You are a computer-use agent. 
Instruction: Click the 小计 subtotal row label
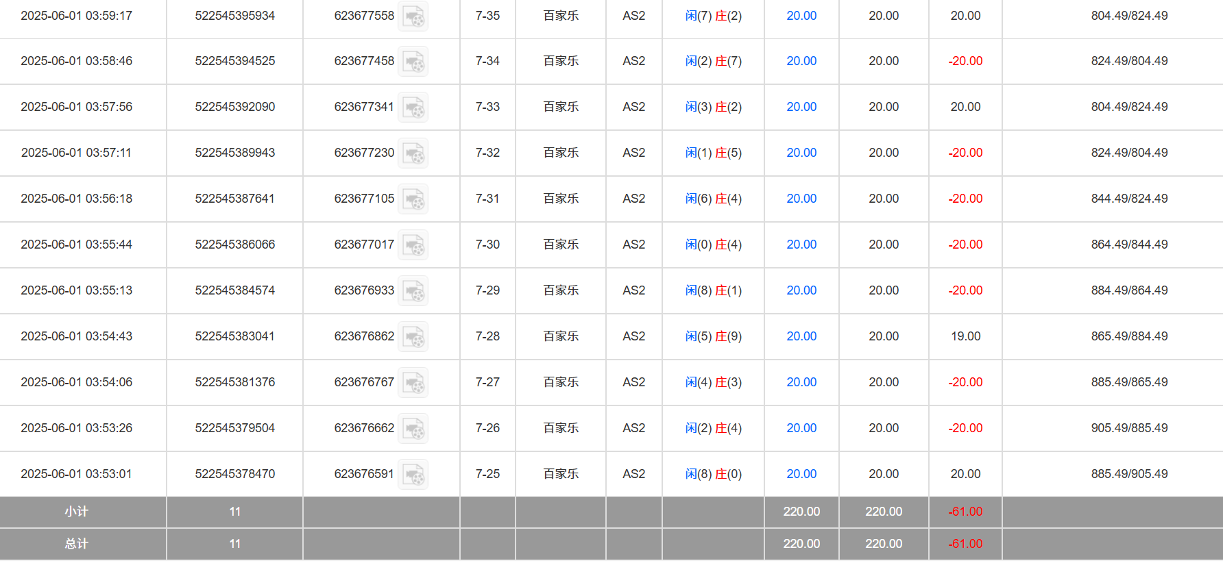(76, 512)
